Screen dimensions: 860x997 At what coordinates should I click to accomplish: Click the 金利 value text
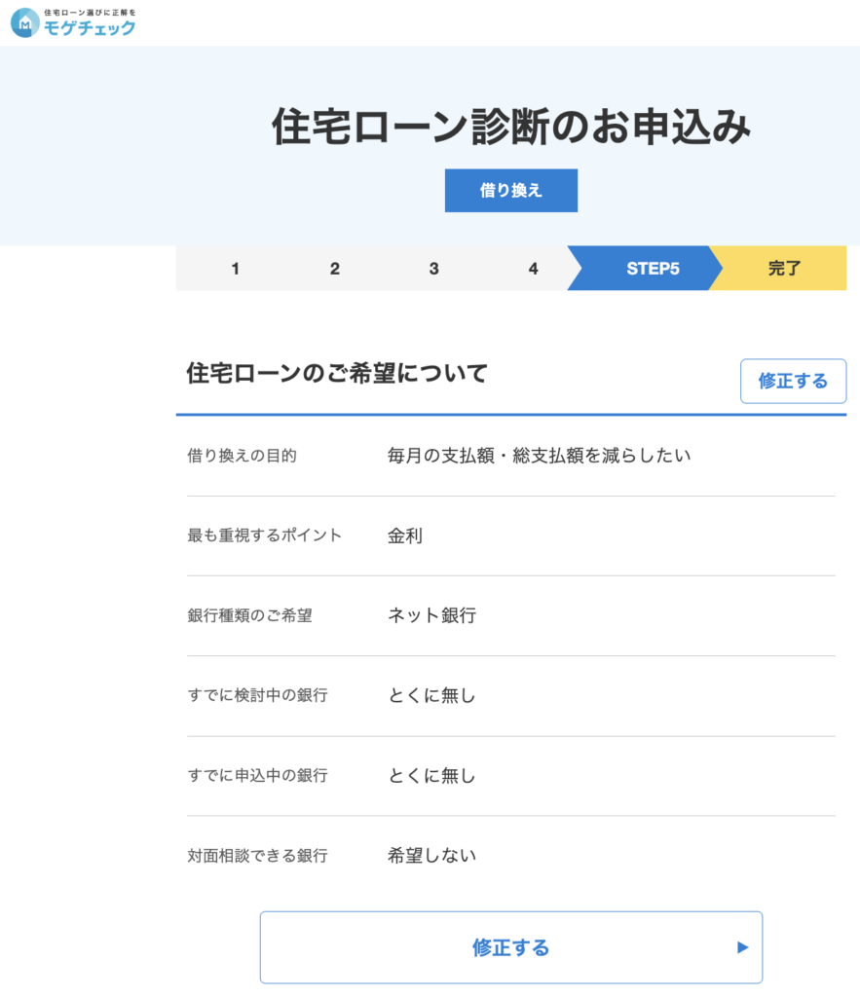click(405, 535)
